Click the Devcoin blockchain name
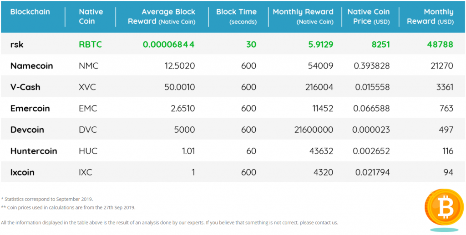The height and width of the screenshot is (235, 466). [27, 130]
